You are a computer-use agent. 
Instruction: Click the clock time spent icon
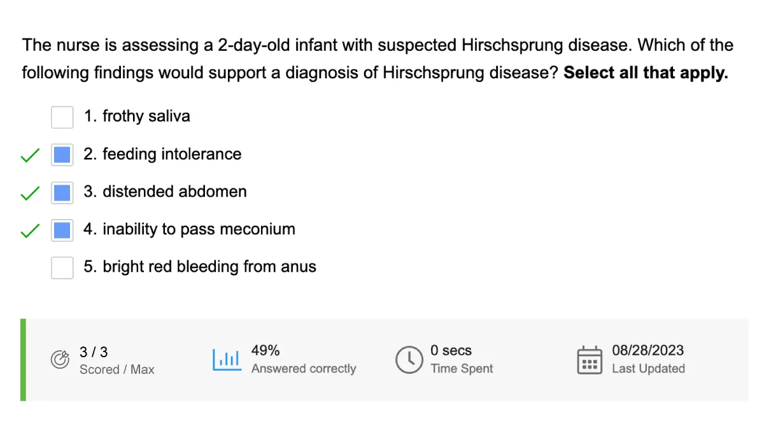click(x=409, y=360)
